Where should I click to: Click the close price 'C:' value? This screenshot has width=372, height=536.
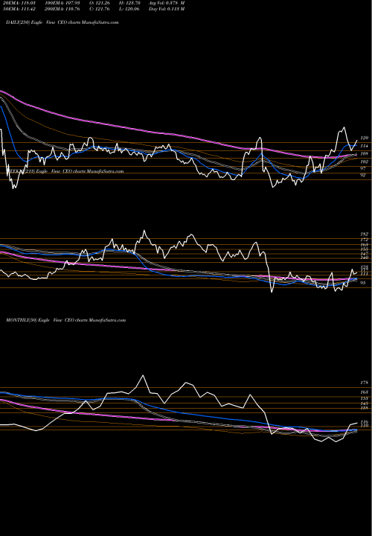(x=100, y=9)
